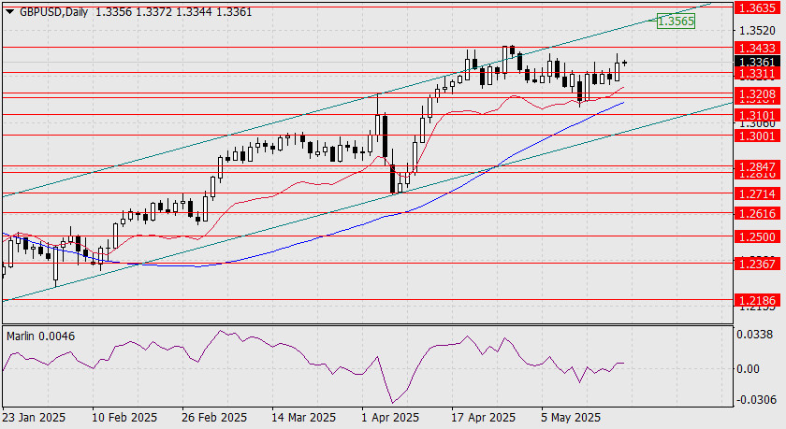Click the chart menu triangle beside GBPUSD,Daily
Screen dimensions: 786x429
[x=10, y=12]
